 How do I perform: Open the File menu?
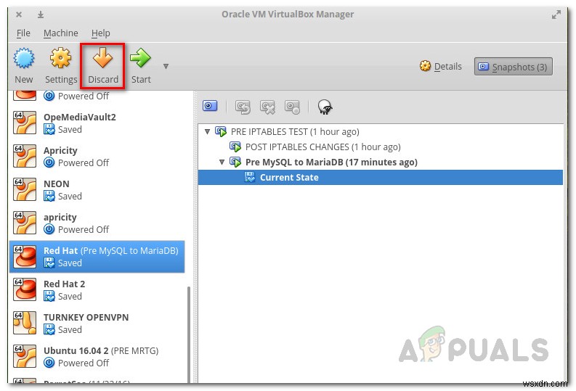(23, 33)
